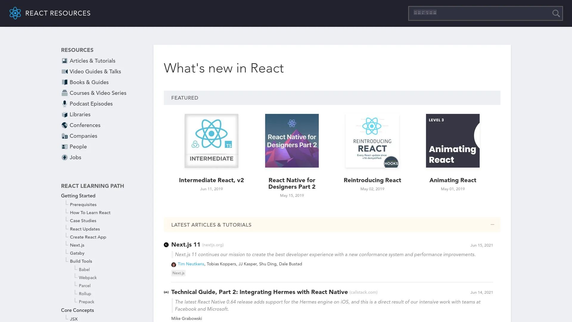Open the Next.js 11 article
This screenshot has height=322, width=572.
click(x=186, y=245)
